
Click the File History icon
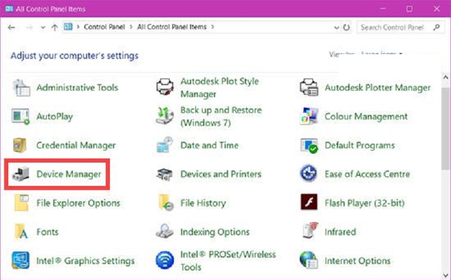pos(165,203)
